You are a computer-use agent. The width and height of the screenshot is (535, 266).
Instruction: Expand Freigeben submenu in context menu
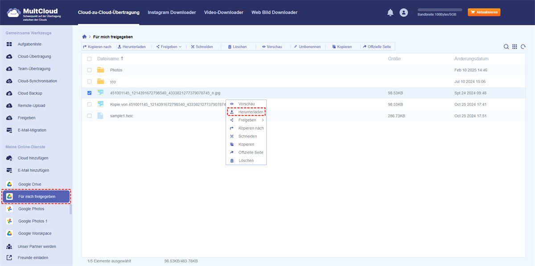click(247, 120)
